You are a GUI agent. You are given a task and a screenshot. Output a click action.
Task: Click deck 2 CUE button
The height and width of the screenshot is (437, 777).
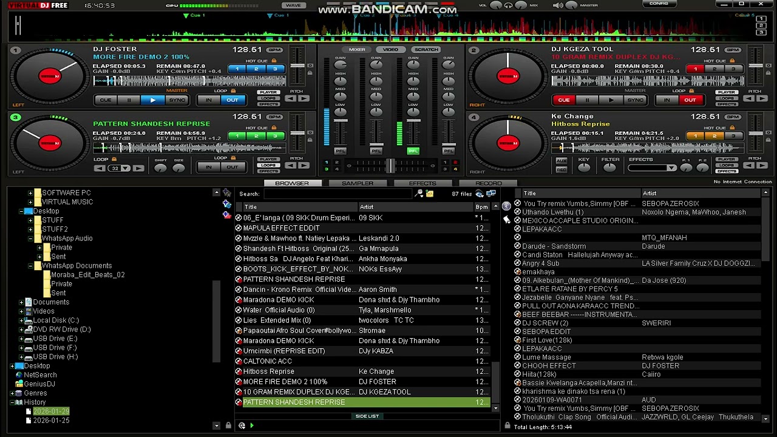click(x=564, y=100)
